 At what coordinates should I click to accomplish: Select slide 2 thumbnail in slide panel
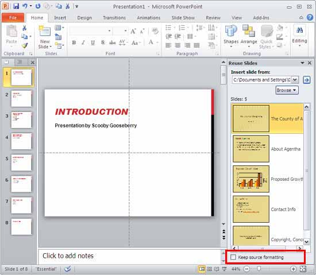click(21, 99)
